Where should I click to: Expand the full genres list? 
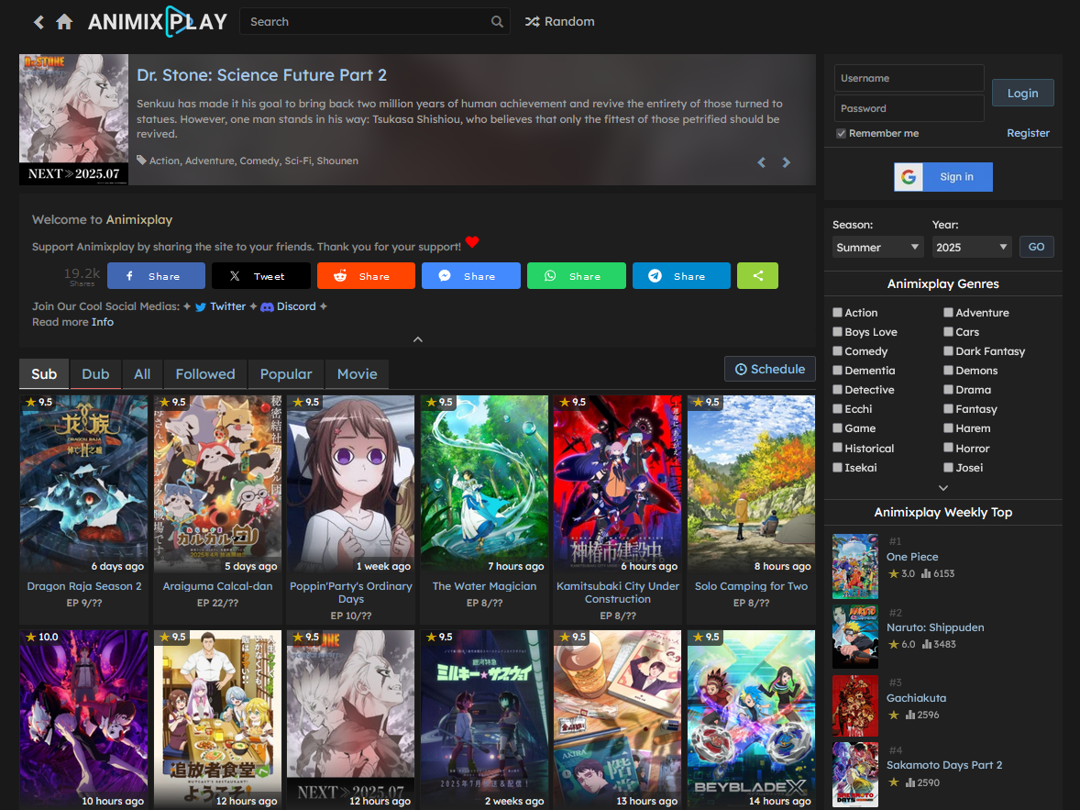tap(942, 488)
